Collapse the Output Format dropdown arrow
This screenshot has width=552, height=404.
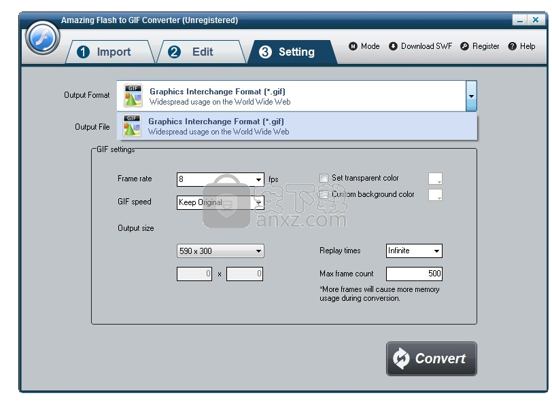pos(471,96)
